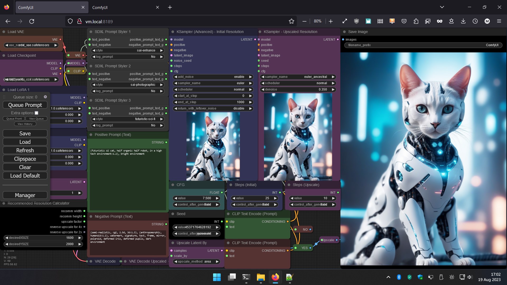Change sampler_name euler in KSampler Advanced
Screen dimensions: 507x285
tap(213, 83)
